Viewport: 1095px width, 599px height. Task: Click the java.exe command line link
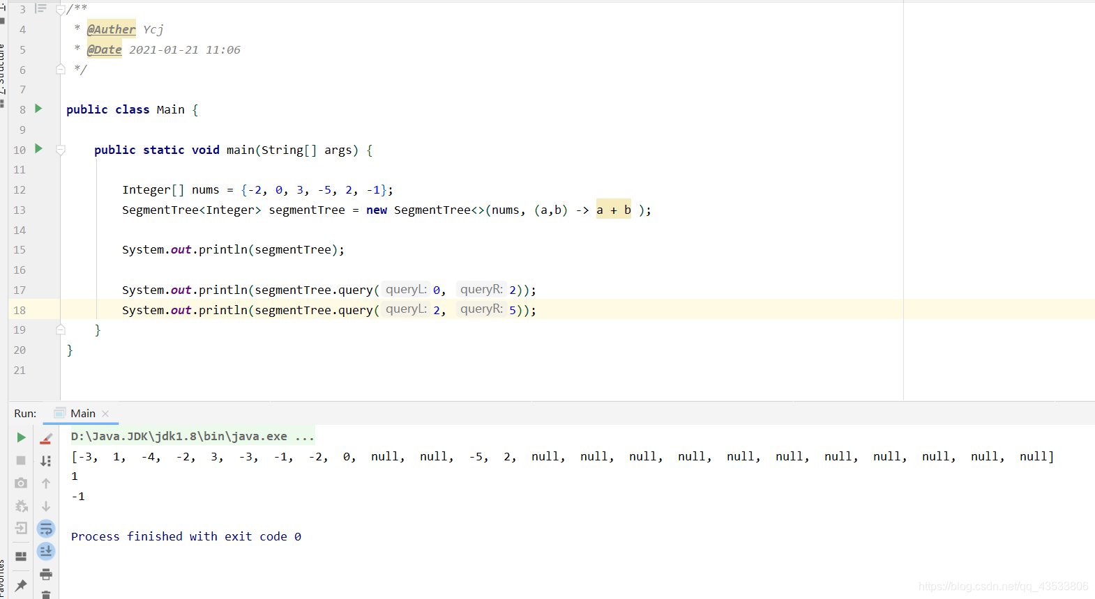192,437
